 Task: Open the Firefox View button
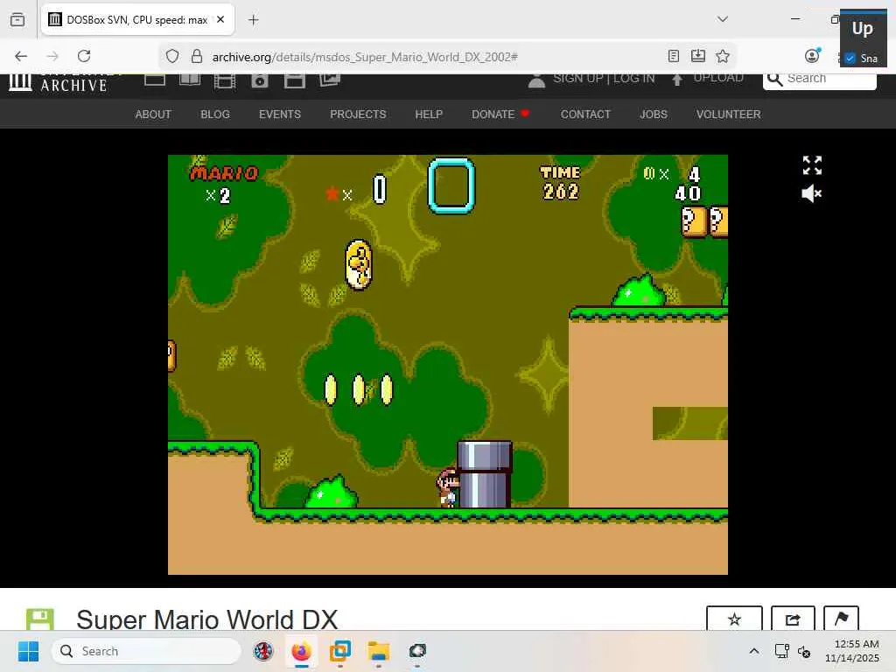click(17, 19)
